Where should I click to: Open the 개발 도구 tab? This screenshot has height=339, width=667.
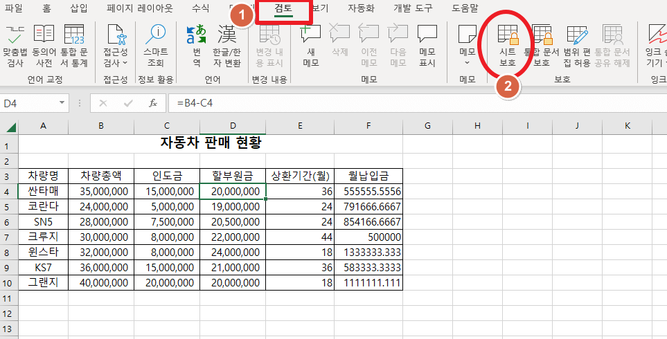pyautogui.click(x=411, y=8)
